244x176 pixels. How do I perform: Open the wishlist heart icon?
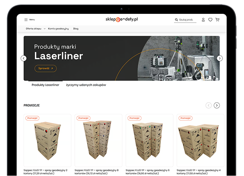pos(210,20)
